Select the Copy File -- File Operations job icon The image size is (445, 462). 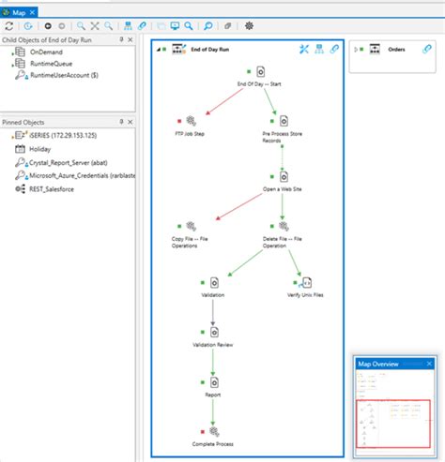pyautogui.click(x=192, y=226)
